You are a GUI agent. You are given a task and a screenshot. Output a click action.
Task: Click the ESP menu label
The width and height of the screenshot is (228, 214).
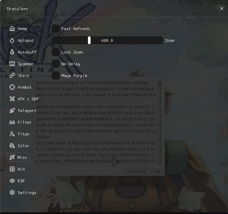coord(21,181)
